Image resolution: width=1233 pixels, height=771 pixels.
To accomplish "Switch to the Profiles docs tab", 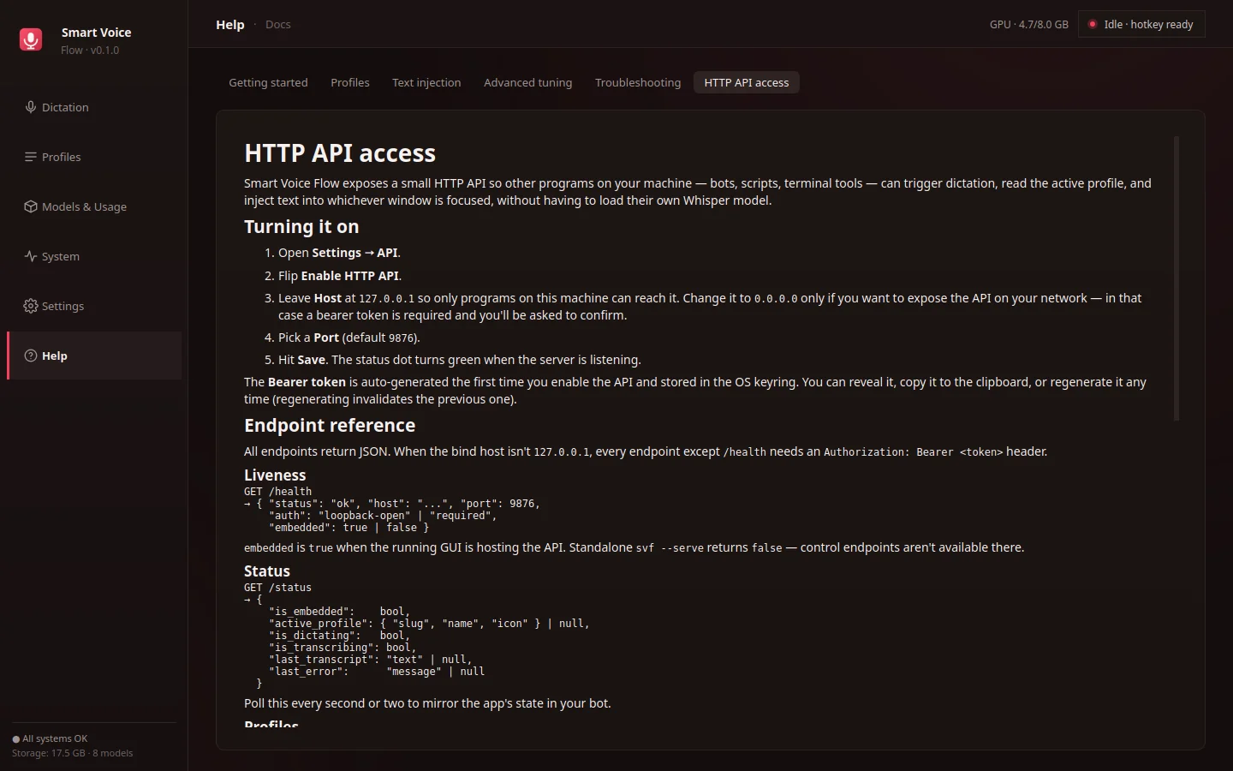I will tap(350, 82).
